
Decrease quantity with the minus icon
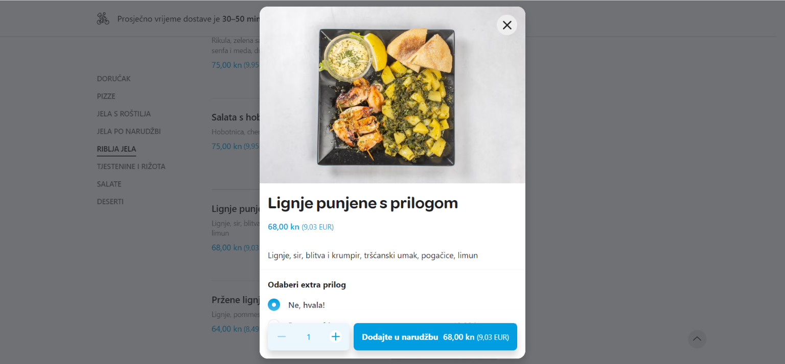pos(282,337)
